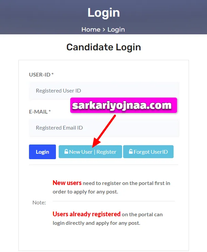
Task: Focus the Registered User ID field
Action: [104, 91]
